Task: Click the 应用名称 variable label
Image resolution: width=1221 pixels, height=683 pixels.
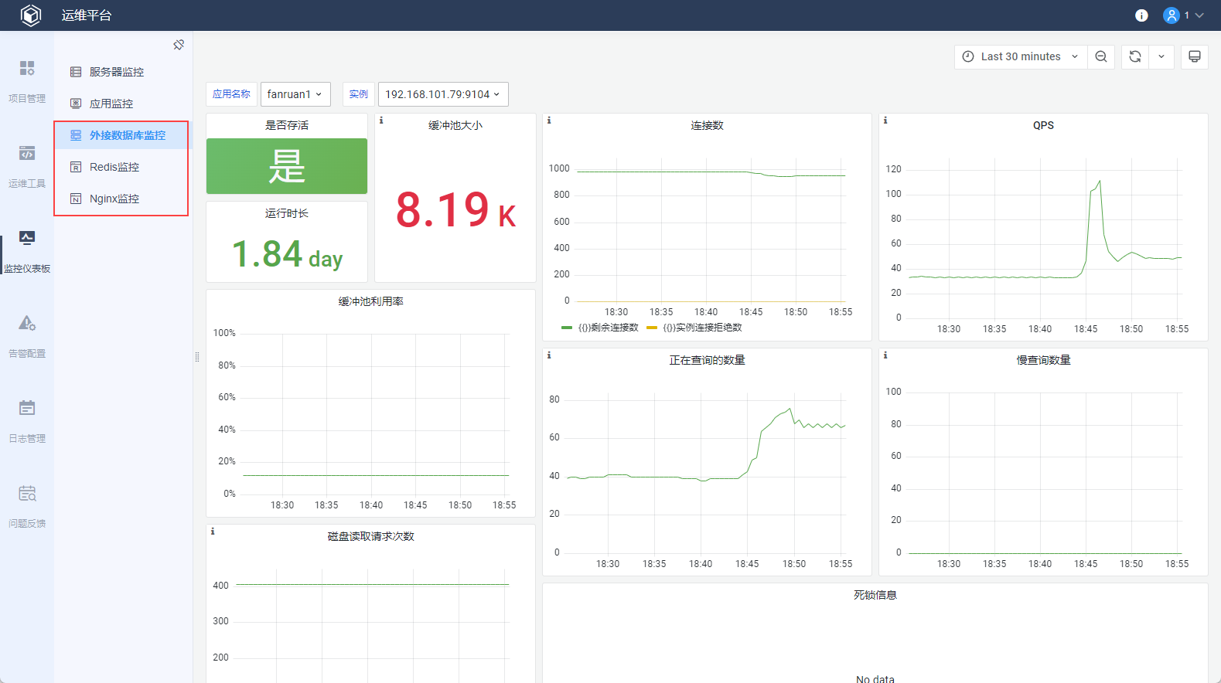Action: 231,94
